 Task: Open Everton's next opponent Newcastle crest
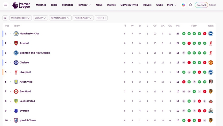(210, 111)
